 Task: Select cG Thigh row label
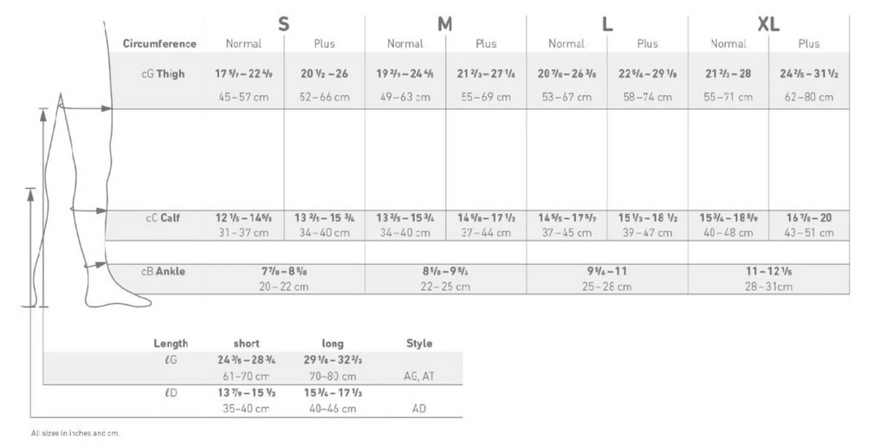point(163,74)
